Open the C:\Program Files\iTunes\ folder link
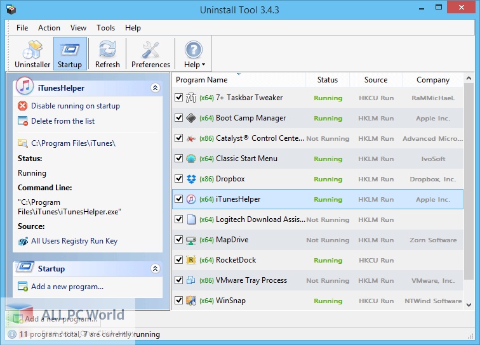The image size is (480, 345). (73, 143)
